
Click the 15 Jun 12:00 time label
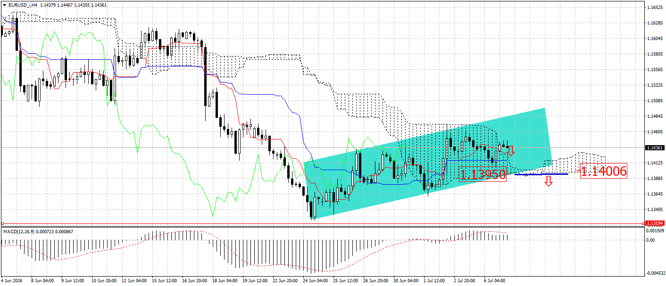[165, 281]
